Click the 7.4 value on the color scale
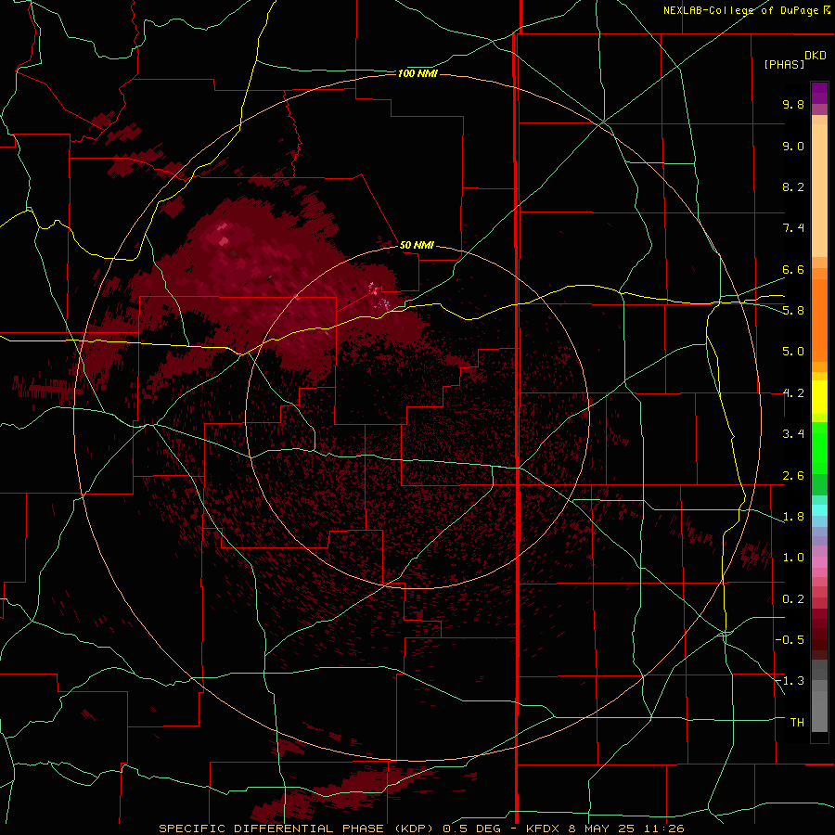This screenshot has height=835, width=835. pos(793,228)
